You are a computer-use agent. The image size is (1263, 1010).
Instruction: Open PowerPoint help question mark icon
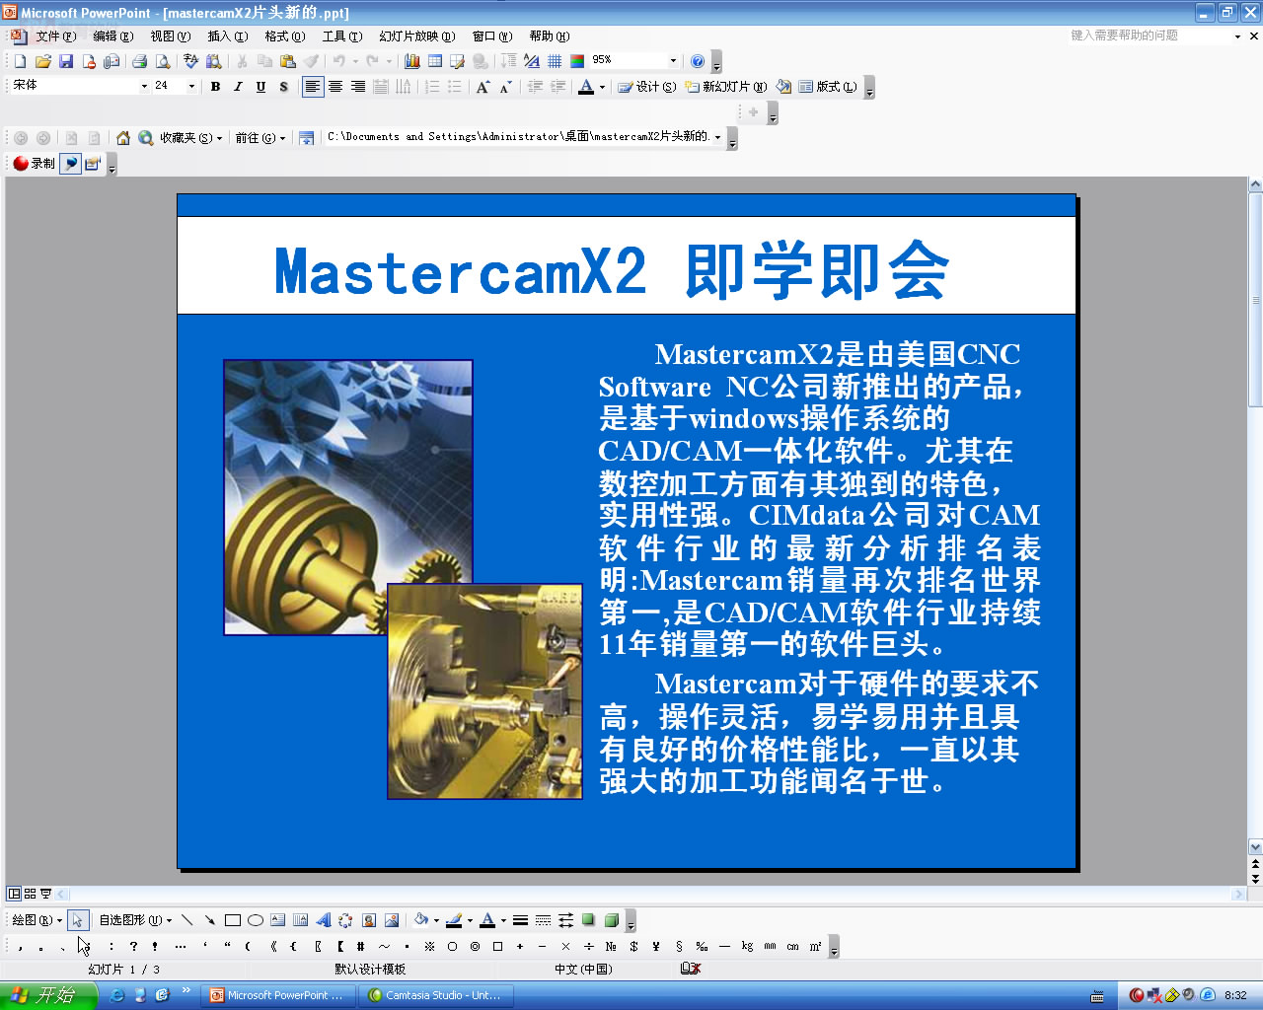pos(698,61)
